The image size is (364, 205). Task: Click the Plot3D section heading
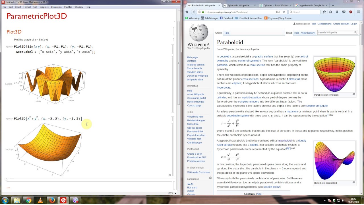tap(14, 32)
